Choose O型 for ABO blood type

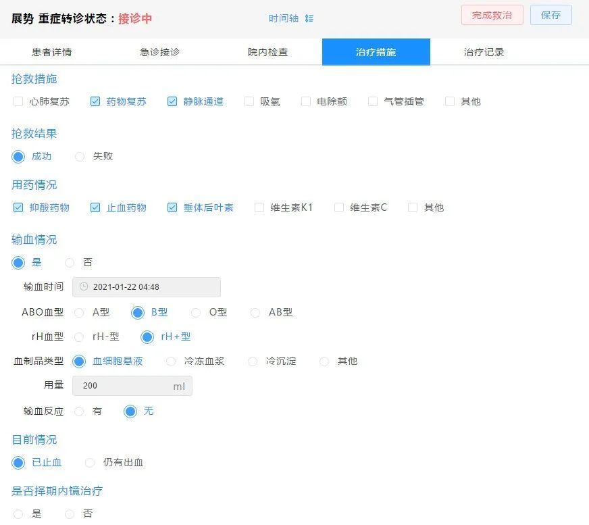(196, 312)
